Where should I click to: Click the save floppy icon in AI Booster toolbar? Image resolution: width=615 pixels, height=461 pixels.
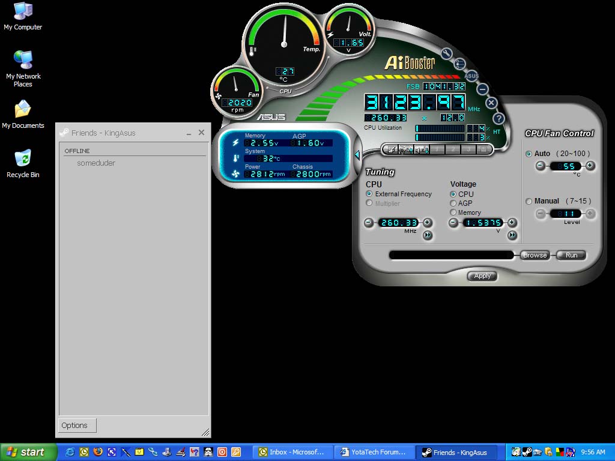click(483, 149)
